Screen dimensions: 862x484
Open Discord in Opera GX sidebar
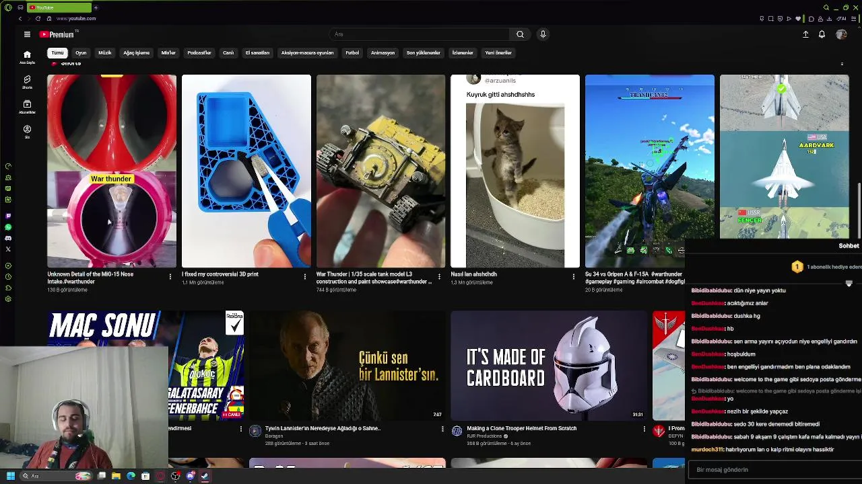[8, 238]
